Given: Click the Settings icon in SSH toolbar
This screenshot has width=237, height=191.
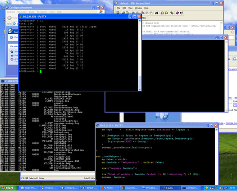Looking at the screenshot, I should 172,13.
